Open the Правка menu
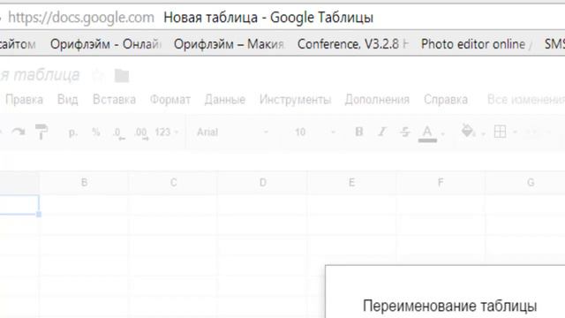 tap(24, 100)
